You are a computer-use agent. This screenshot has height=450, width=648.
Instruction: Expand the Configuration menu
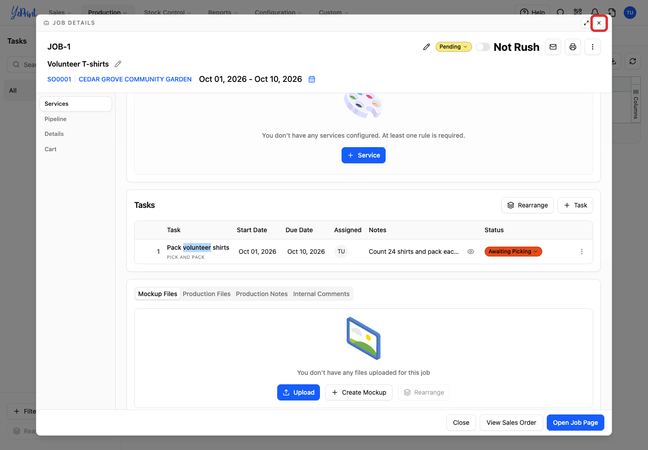pyautogui.click(x=278, y=12)
